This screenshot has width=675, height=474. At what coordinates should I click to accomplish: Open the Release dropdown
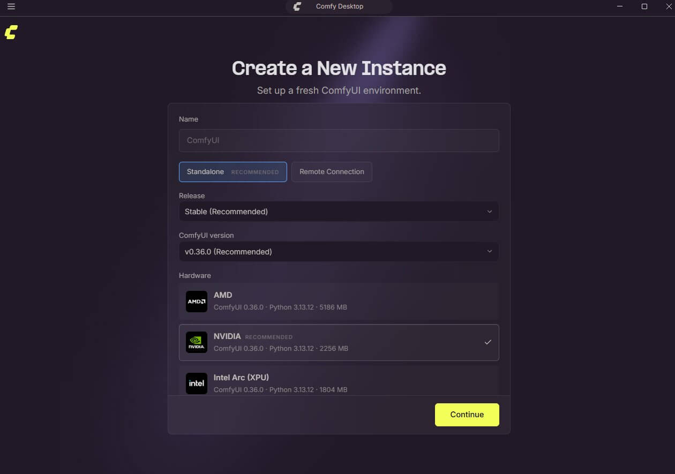point(339,212)
